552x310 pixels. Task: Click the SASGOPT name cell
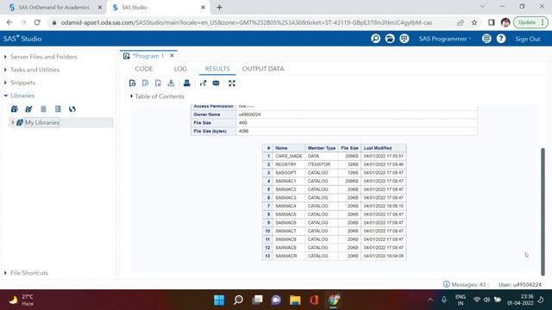point(289,173)
